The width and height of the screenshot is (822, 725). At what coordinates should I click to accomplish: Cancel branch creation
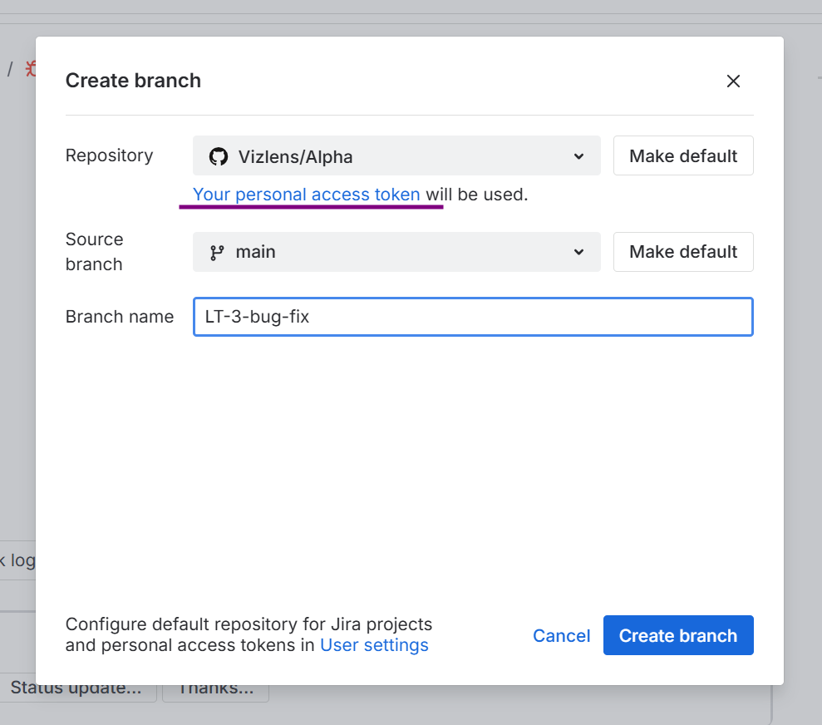[x=561, y=635]
